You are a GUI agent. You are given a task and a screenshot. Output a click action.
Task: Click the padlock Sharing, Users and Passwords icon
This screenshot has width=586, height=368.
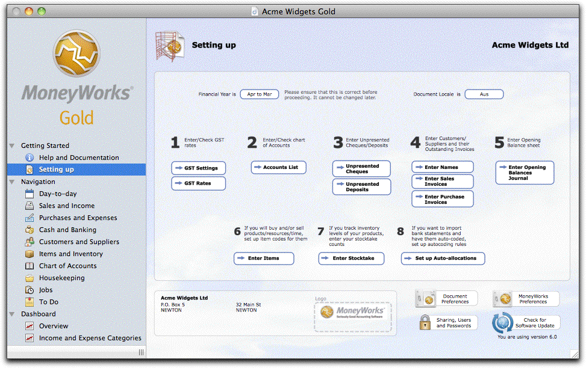pyautogui.click(x=425, y=322)
